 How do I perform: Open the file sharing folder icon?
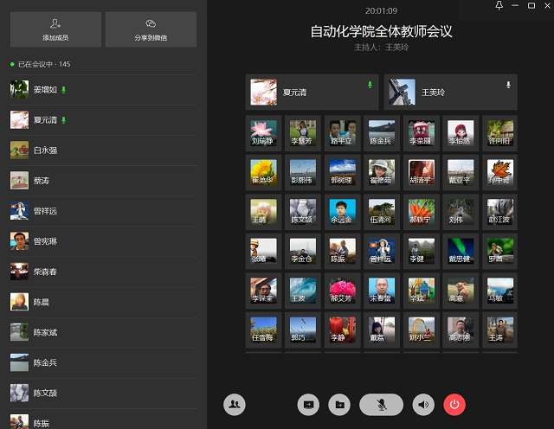point(338,404)
